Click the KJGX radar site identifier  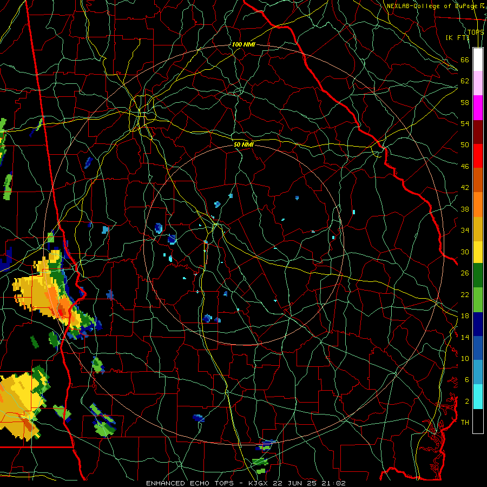pos(259,483)
